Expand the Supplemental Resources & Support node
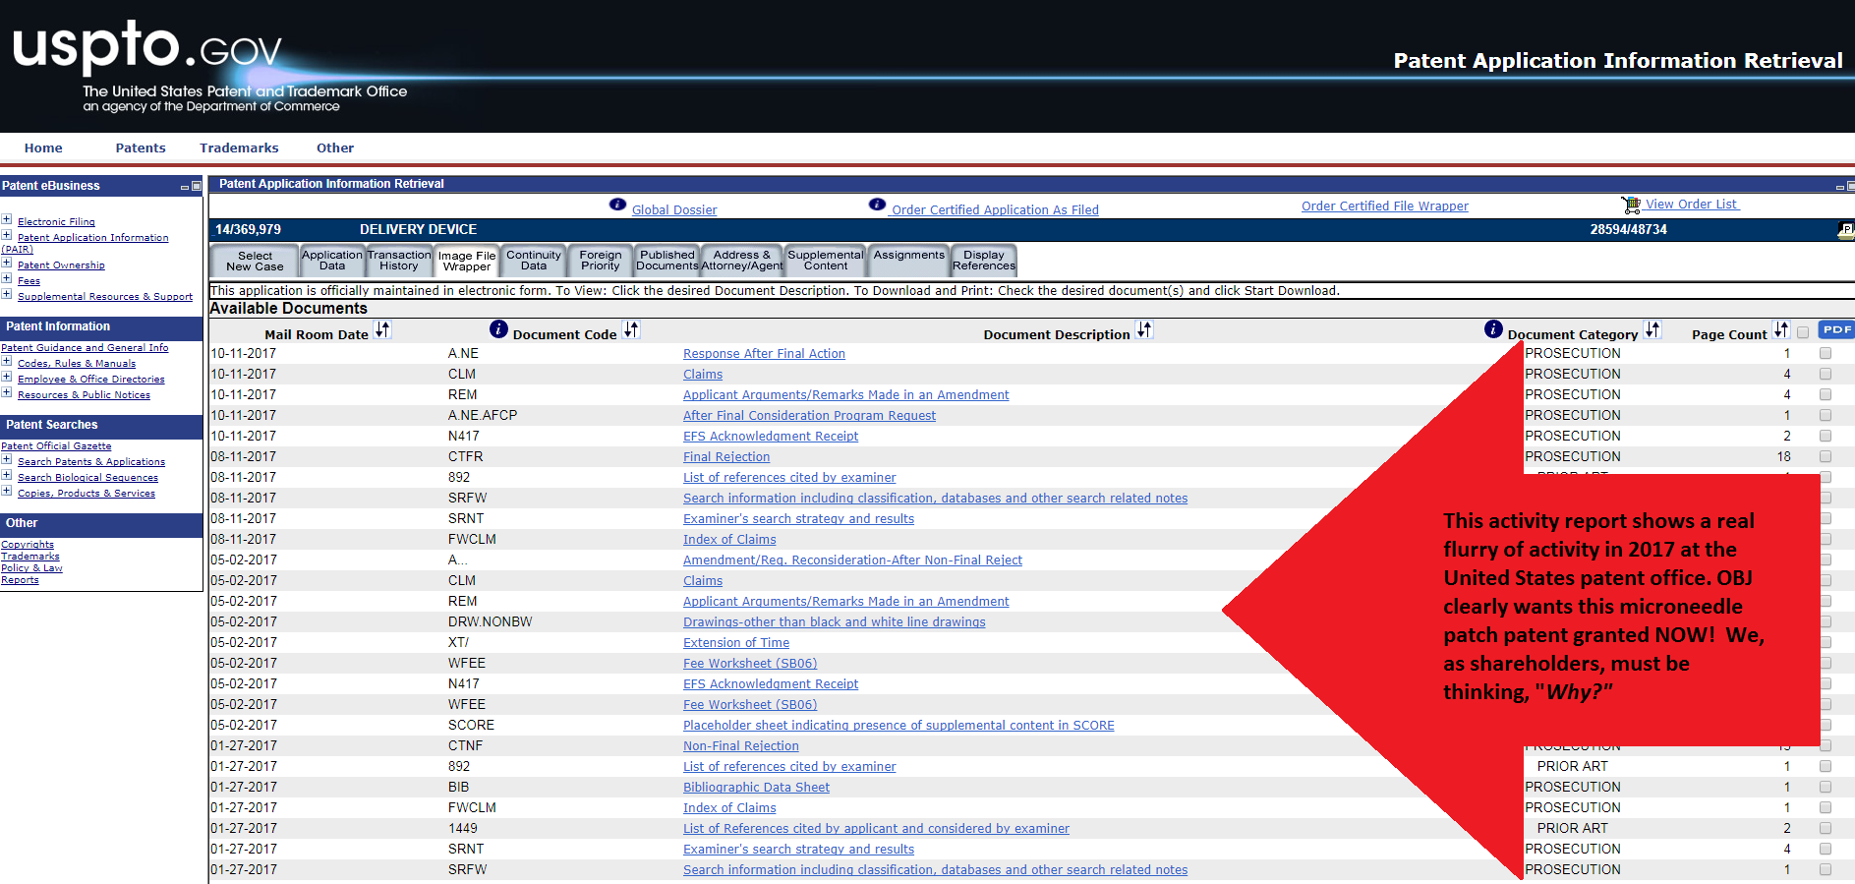 tap(7, 294)
